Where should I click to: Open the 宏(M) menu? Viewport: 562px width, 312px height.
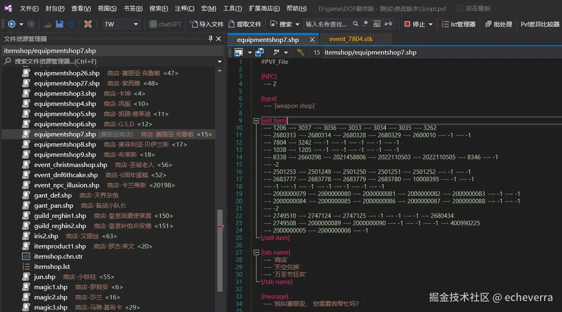point(208,9)
